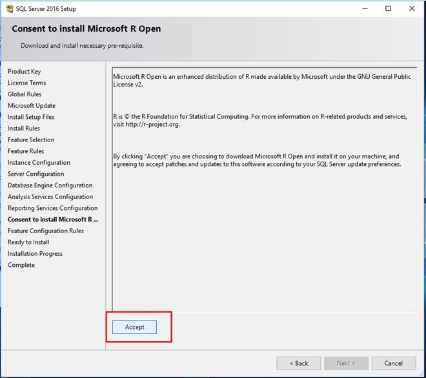426x378 pixels.
Task: Open the Feature Selection step
Action: 31,140
